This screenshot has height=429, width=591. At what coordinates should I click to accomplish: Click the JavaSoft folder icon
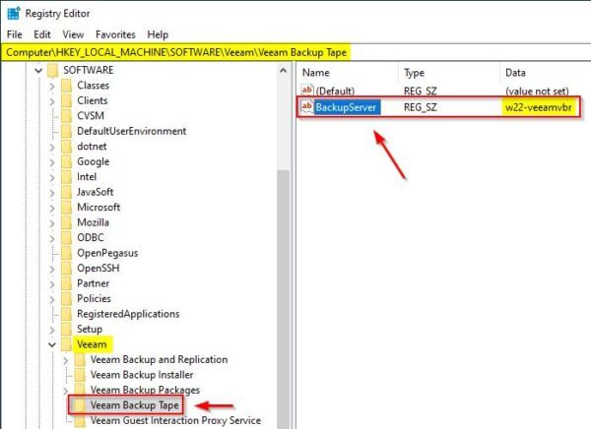[x=66, y=192]
